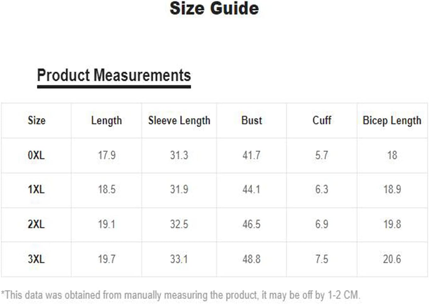
Task: Click the 2XL size row label
Action: (36, 224)
